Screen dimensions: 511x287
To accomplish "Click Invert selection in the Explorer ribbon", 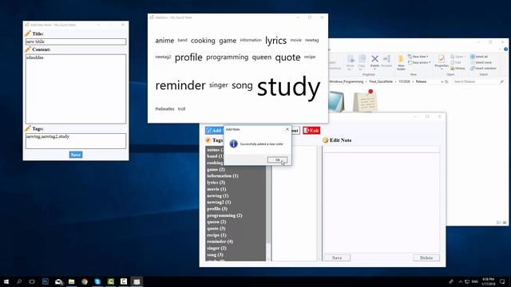I will 483,69.
